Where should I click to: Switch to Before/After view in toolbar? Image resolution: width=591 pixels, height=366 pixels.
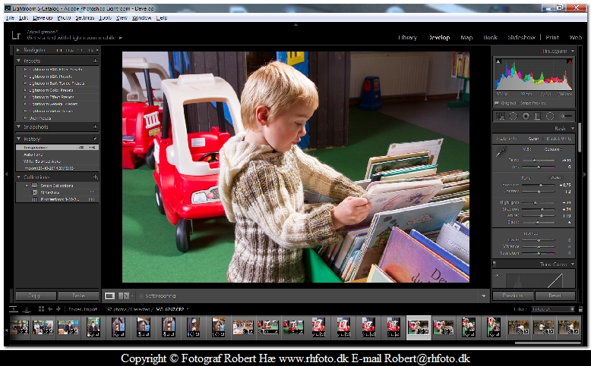point(124,296)
